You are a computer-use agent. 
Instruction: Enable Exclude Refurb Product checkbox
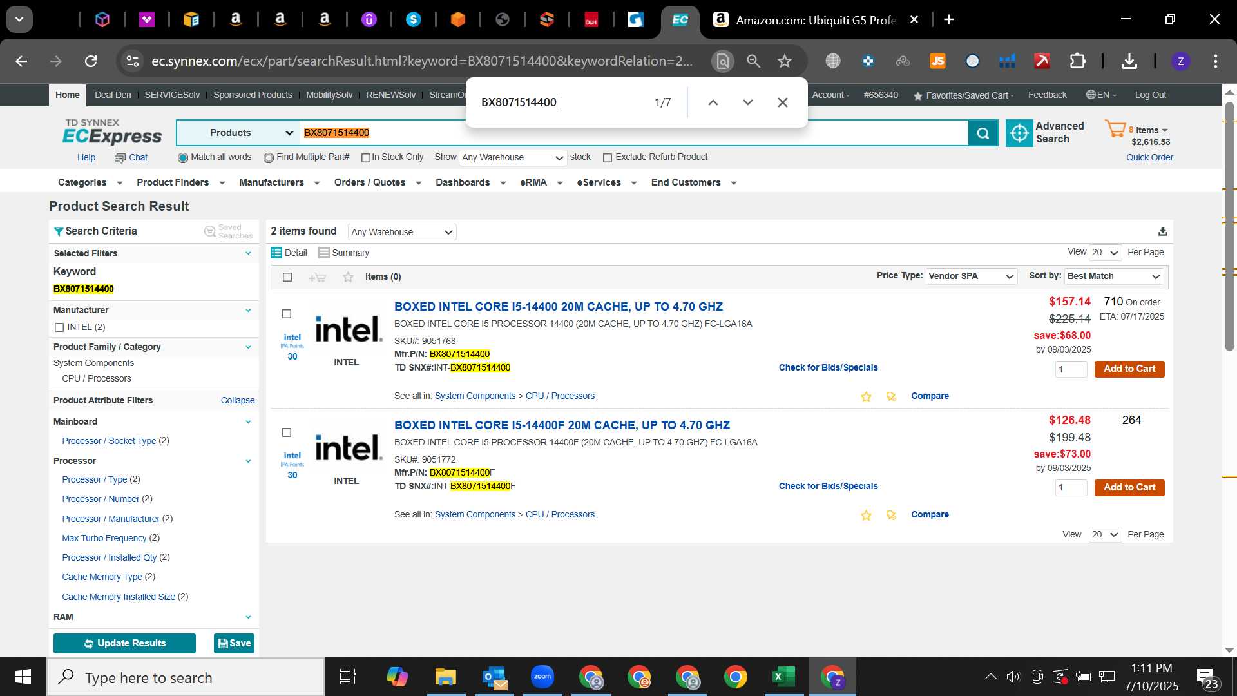[x=607, y=158]
